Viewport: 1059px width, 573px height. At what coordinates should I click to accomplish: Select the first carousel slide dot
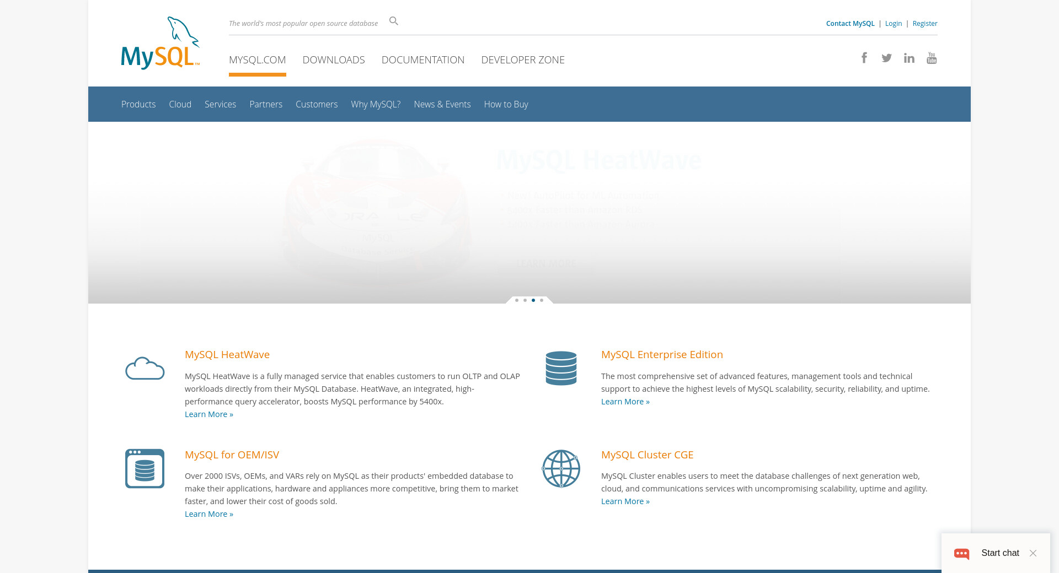pos(517,300)
